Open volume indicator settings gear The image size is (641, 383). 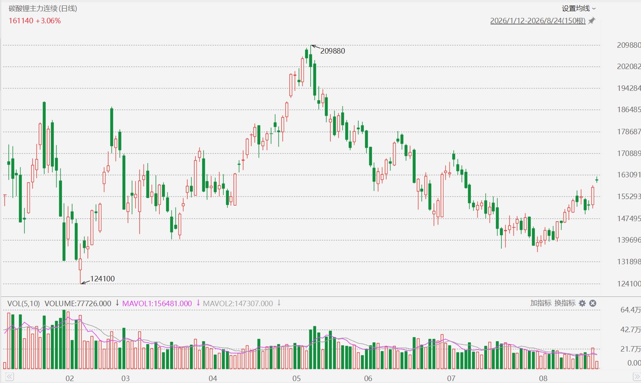click(582, 303)
